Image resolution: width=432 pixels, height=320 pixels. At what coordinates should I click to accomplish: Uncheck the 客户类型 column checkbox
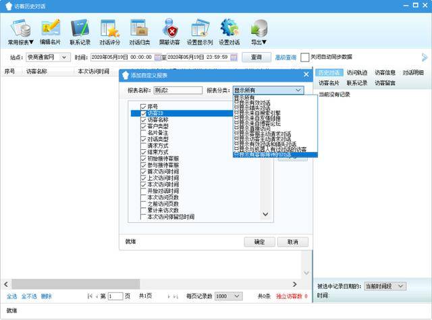pyautogui.click(x=143, y=126)
